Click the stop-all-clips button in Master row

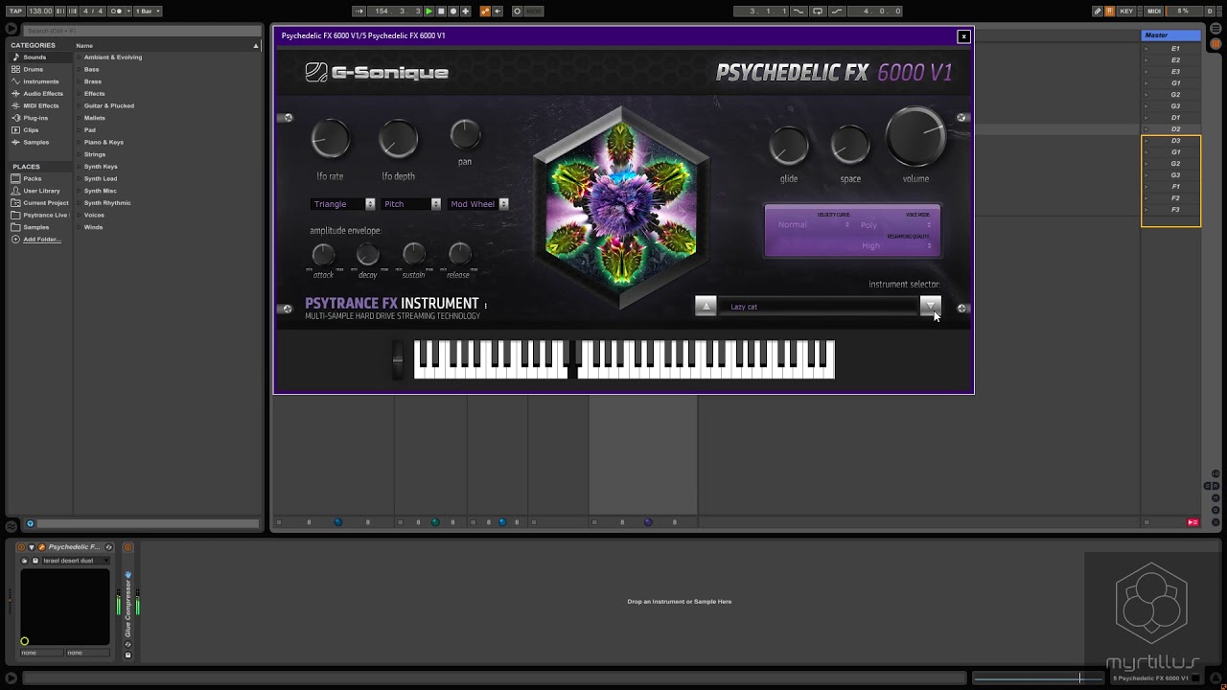[1146, 522]
